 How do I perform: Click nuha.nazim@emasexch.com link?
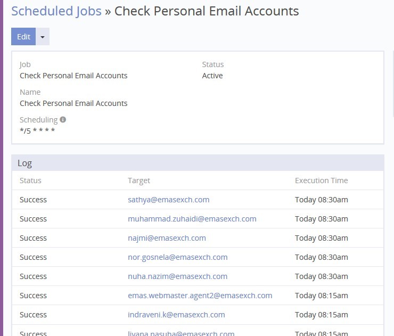[x=177, y=276]
